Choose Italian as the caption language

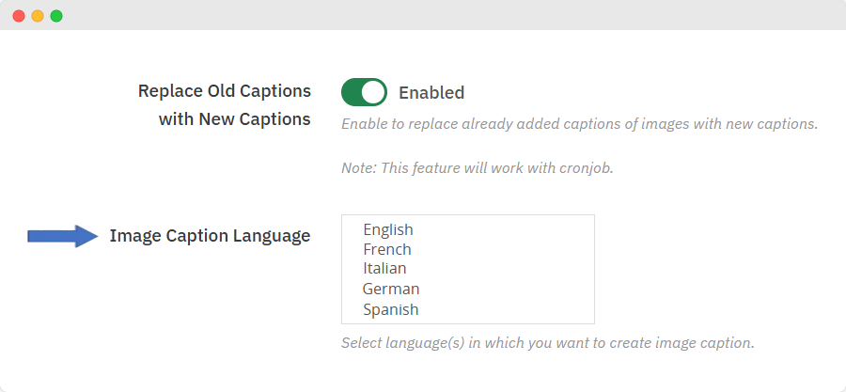click(x=384, y=269)
